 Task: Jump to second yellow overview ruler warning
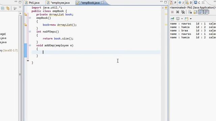tap(166, 25)
